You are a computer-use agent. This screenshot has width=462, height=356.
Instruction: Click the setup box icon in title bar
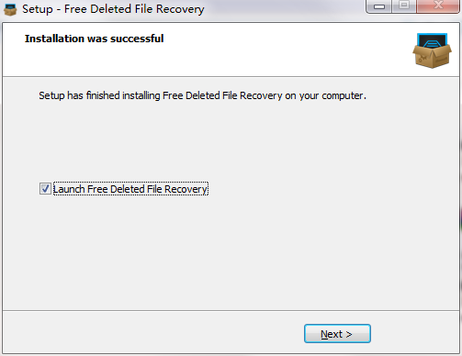point(10,9)
